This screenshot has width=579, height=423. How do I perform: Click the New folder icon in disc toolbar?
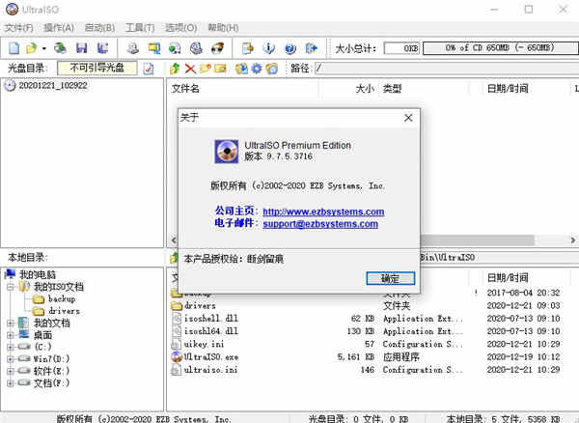[206, 69]
